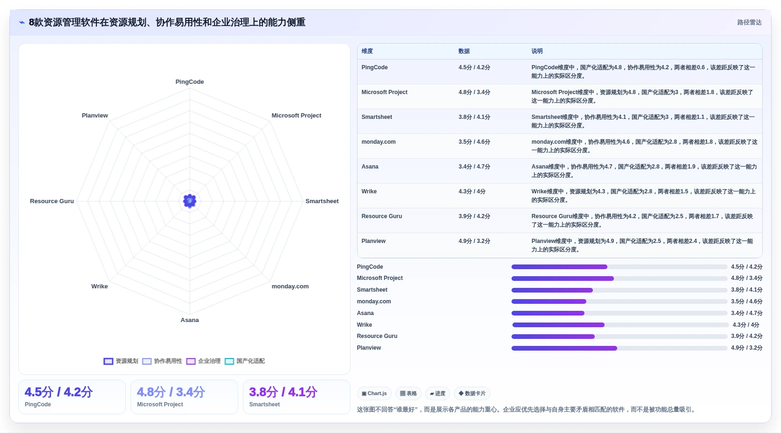Screen dimensions: 781x433
Task: Open the Microsoft Project 4.8分 / 3.4分 data card
Action: [184, 397]
